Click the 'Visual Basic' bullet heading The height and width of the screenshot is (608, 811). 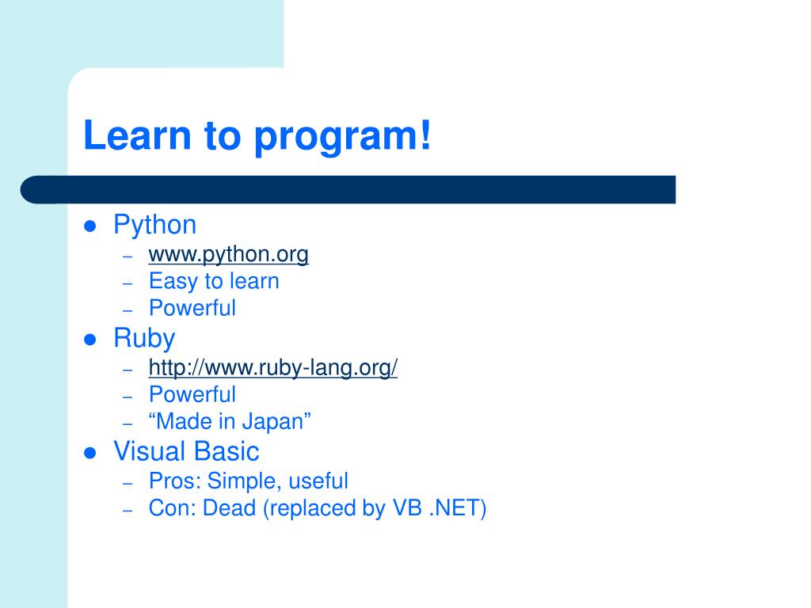[186, 451]
